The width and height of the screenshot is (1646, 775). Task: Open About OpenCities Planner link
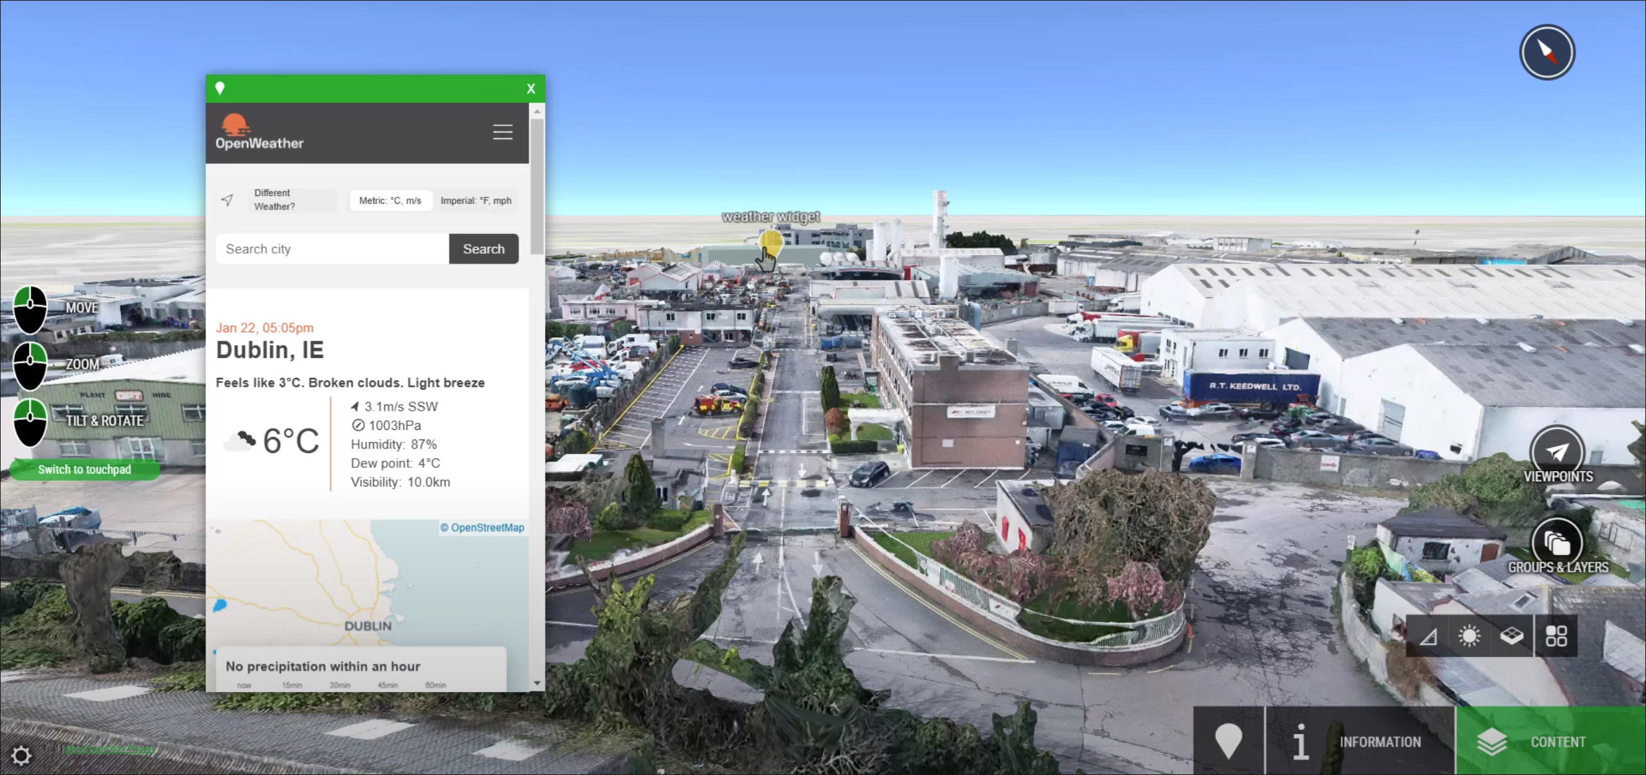tap(110, 749)
